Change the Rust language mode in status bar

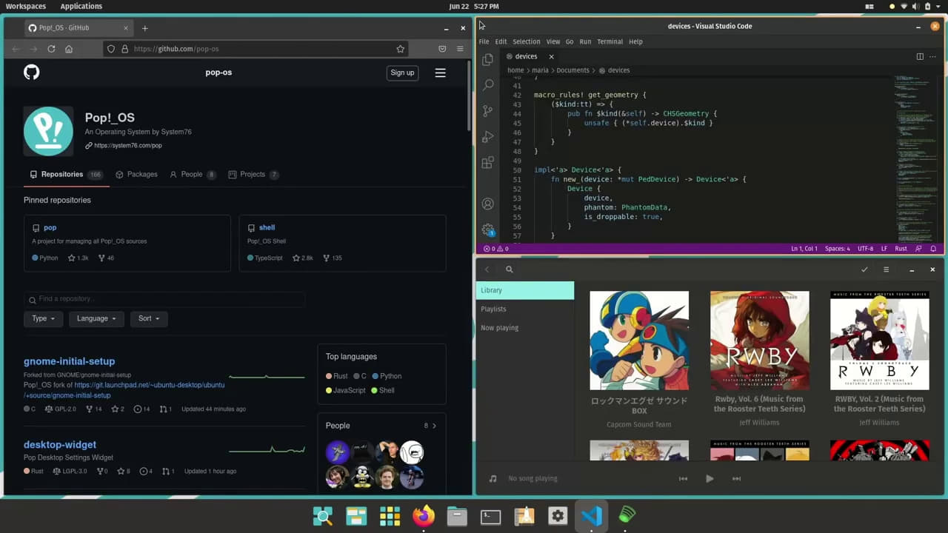click(x=901, y=249)
